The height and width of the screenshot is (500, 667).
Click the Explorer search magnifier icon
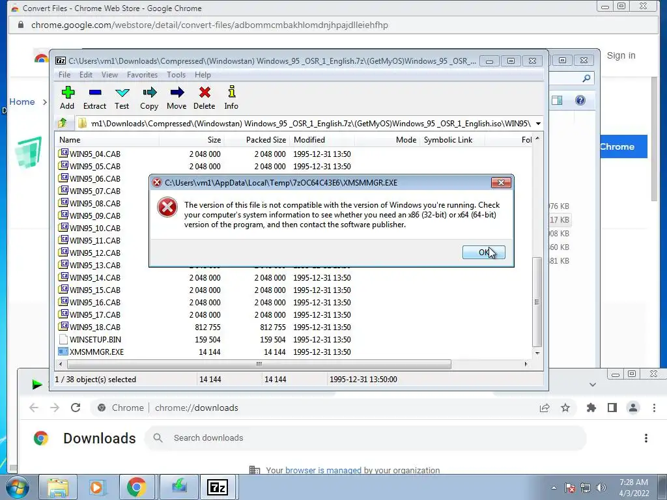pyautogui.click(x=586, y=78)
